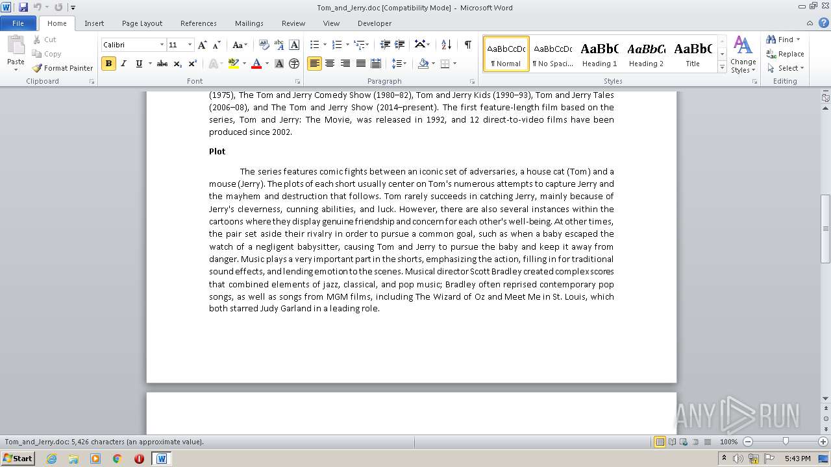This screenshot has width=831, height=467.
Task: Justify the paragraph text
Action: tap(360, 64)
